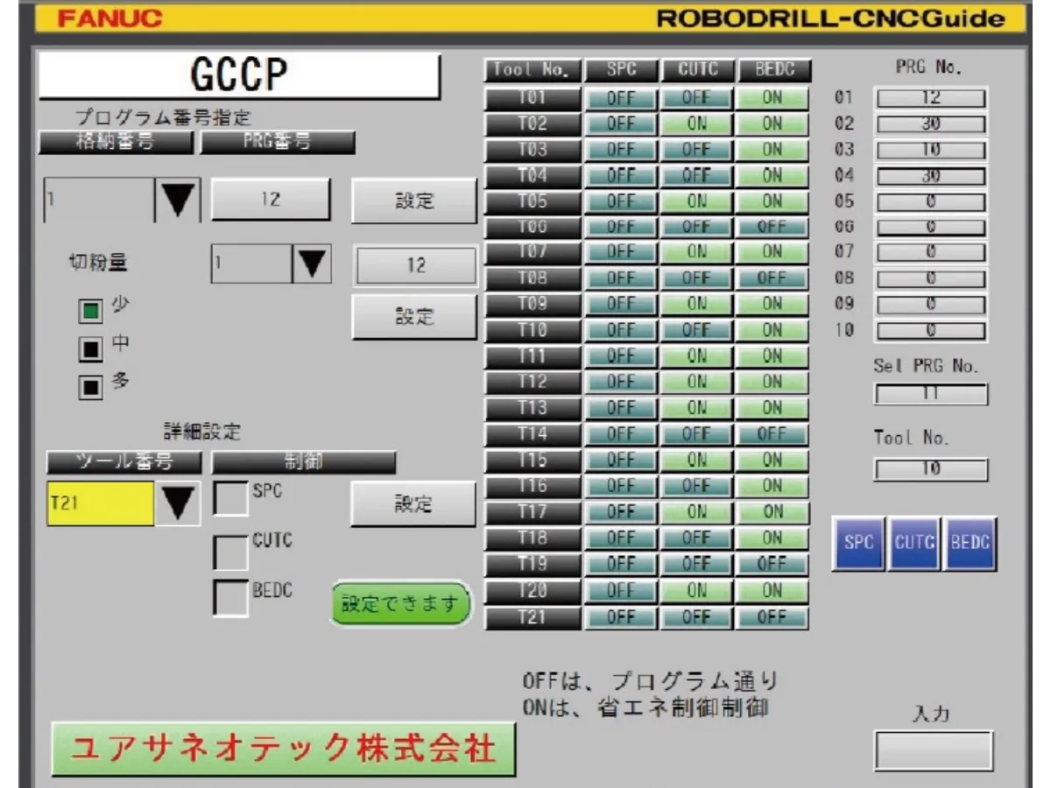Viewport: 1051px width, 788px height.
Task: Check the CUTC box under 制御
Action: [231, 551]
